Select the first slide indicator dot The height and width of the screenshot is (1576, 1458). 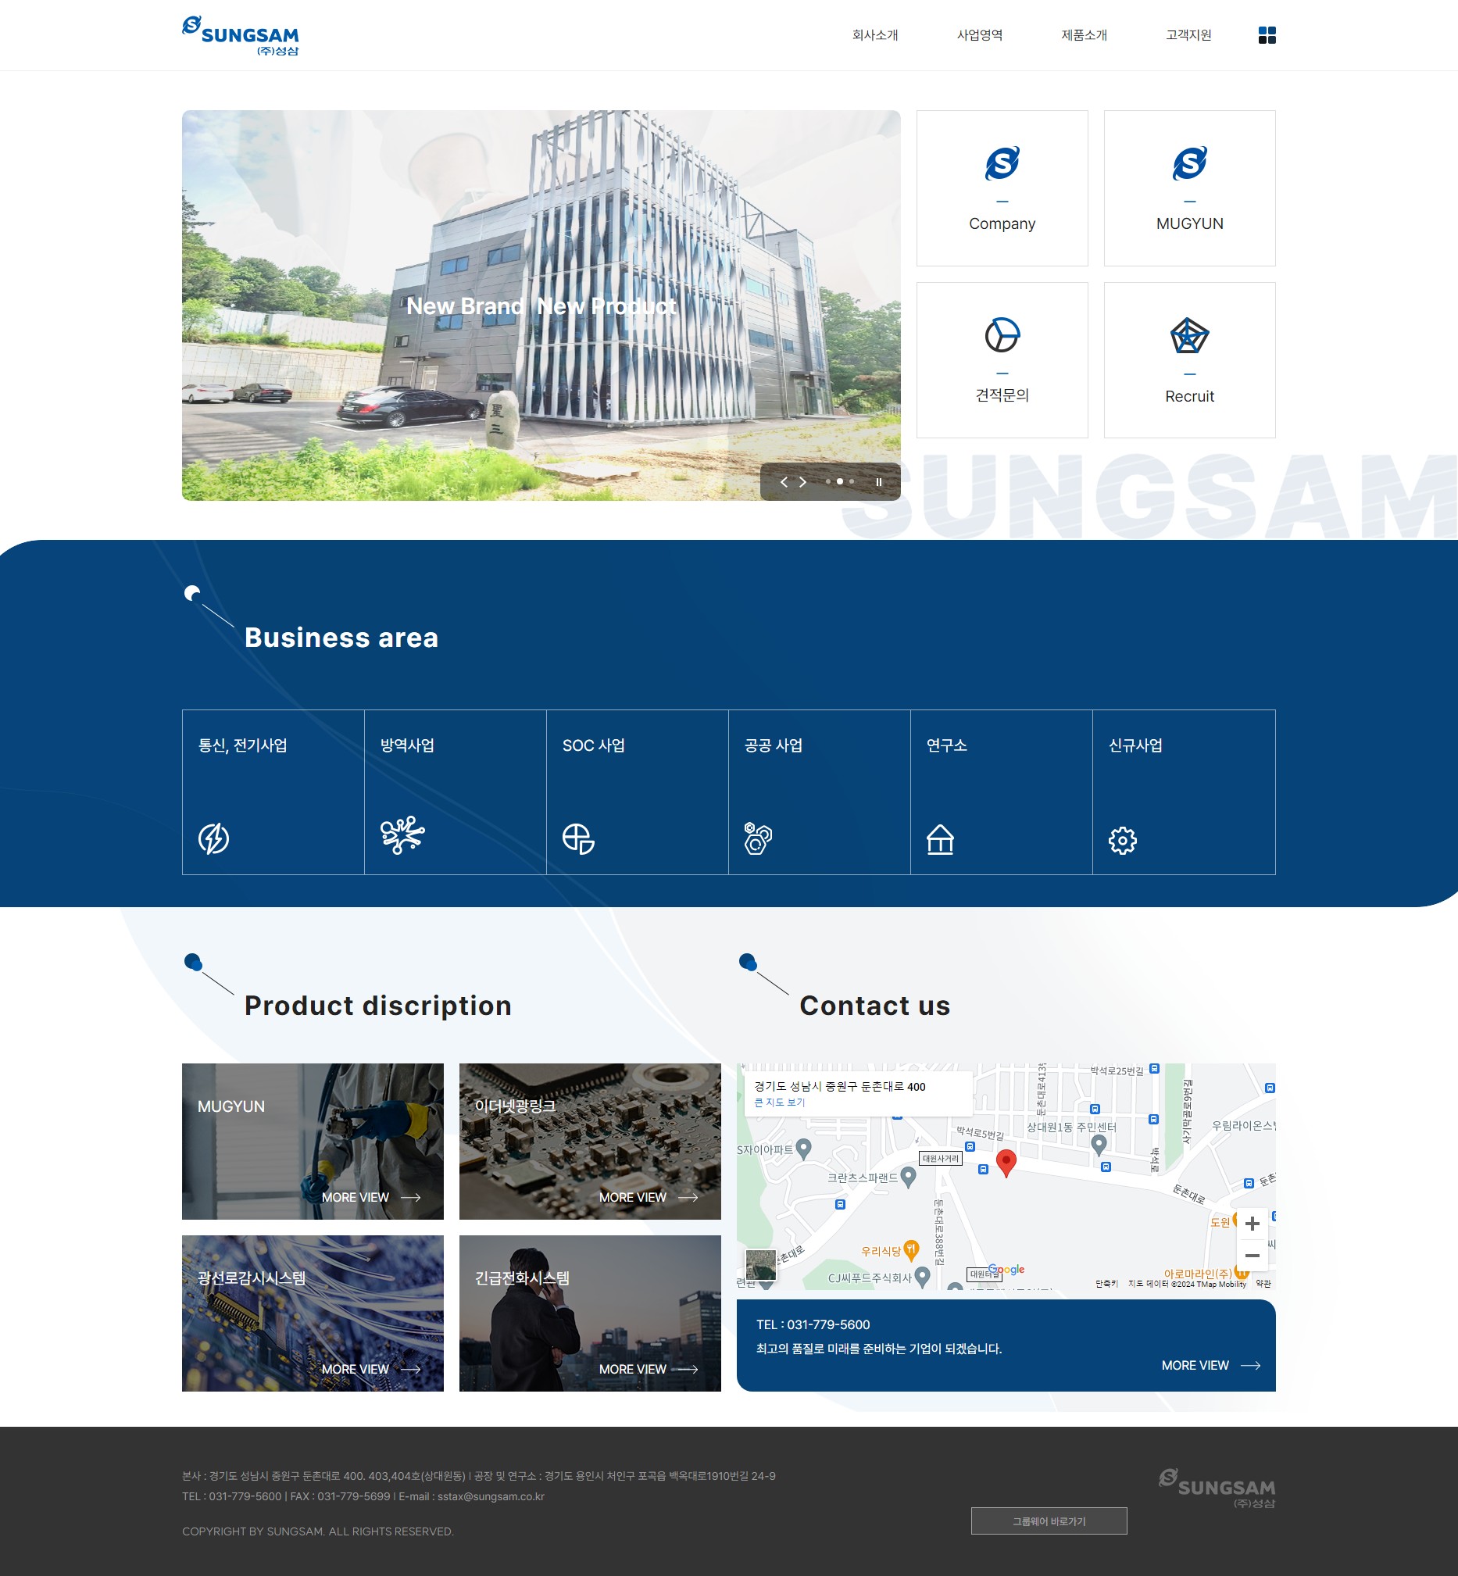[827, 481]
